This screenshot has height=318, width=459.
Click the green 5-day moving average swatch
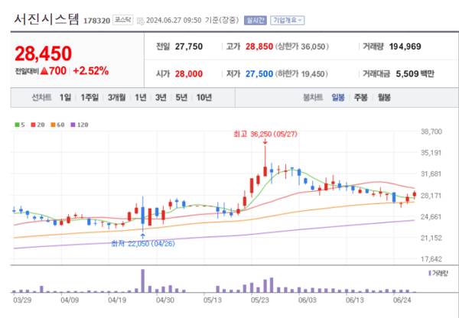[x=17, y=125]
